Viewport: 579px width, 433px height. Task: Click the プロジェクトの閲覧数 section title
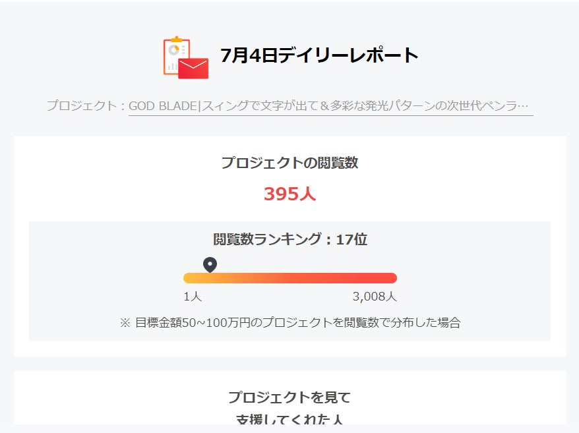point(290,162)
